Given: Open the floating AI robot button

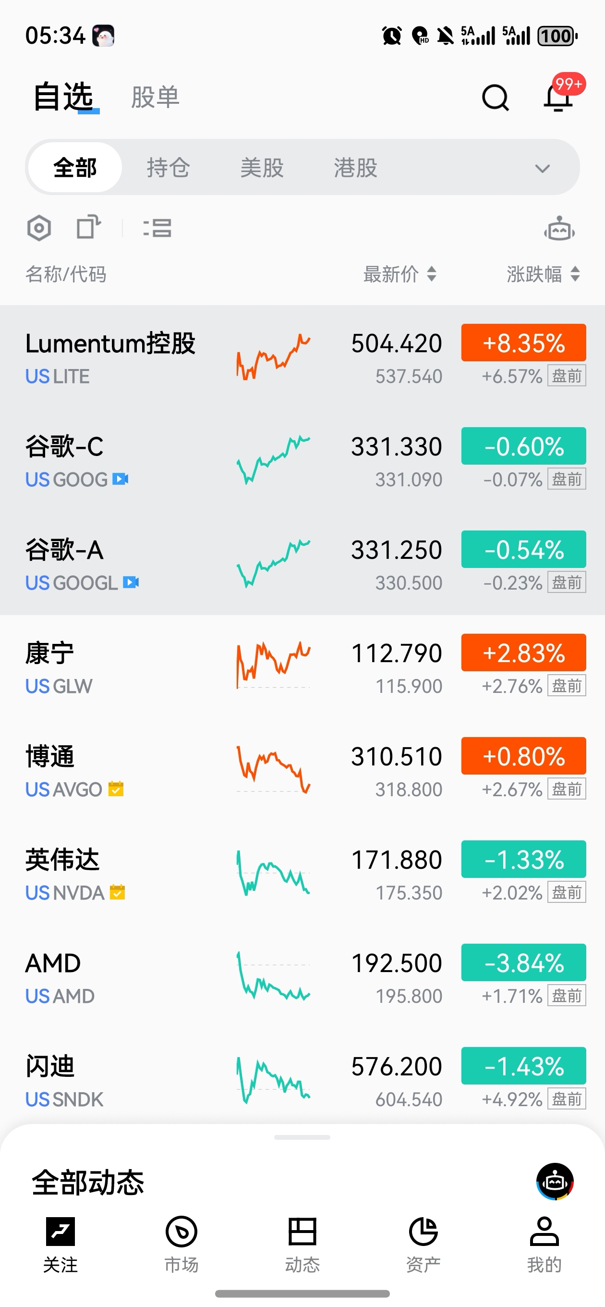Looking at the screenshot, I should [555, 1181].
